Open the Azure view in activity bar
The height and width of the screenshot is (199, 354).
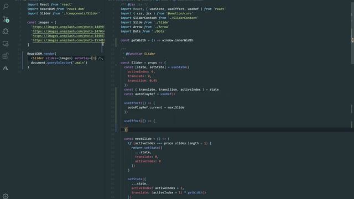(x=6, y=68)
